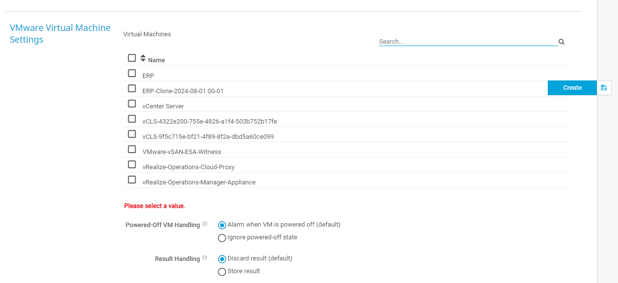Viewport: 618px width, 283px height.
Task: Toggle the sort arrows beside Name
Action: 143,58
